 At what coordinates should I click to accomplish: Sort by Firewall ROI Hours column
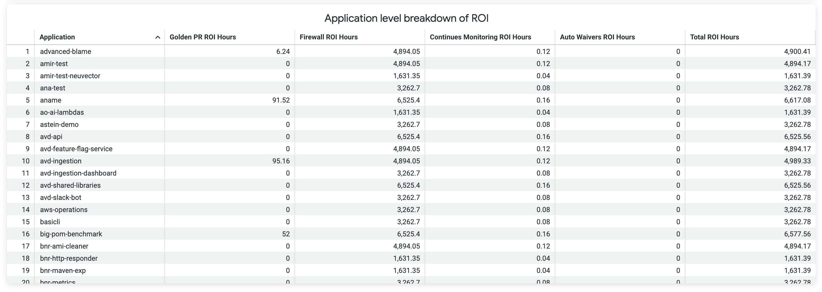[329, 37]
